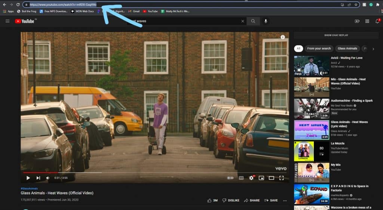
Task: Open the La Mezcla playlist
Action: click(x=338, y=143)
